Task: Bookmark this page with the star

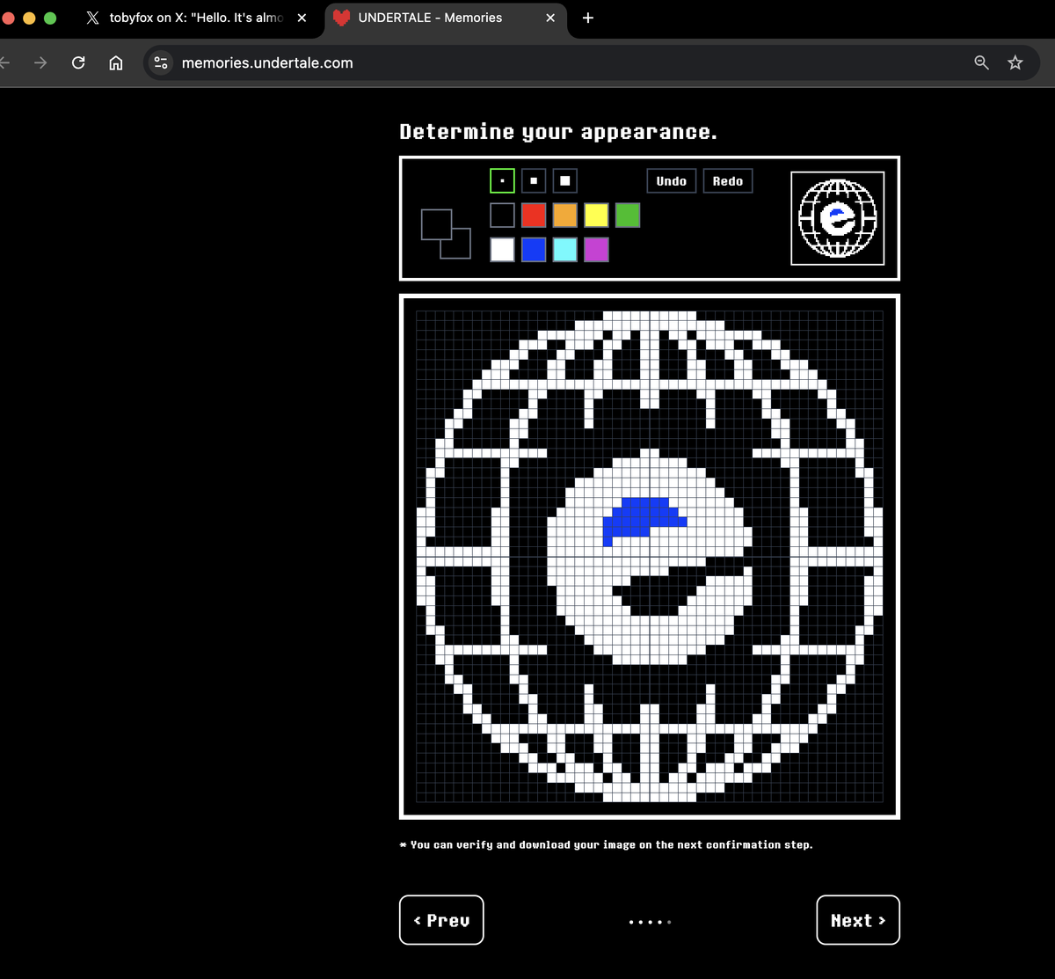Action: 1015,62
